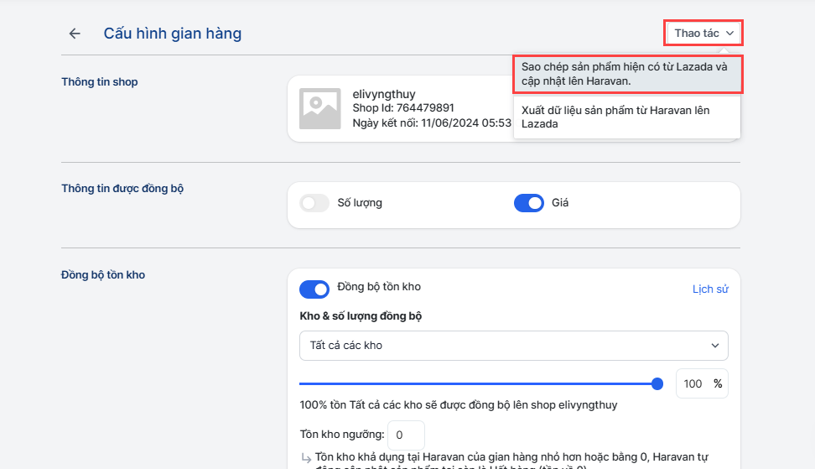Image resolution: width=815 pixels, height=469 pixels.
Task: Click the shop name elivyngthuy
Action: click(384, 94)
